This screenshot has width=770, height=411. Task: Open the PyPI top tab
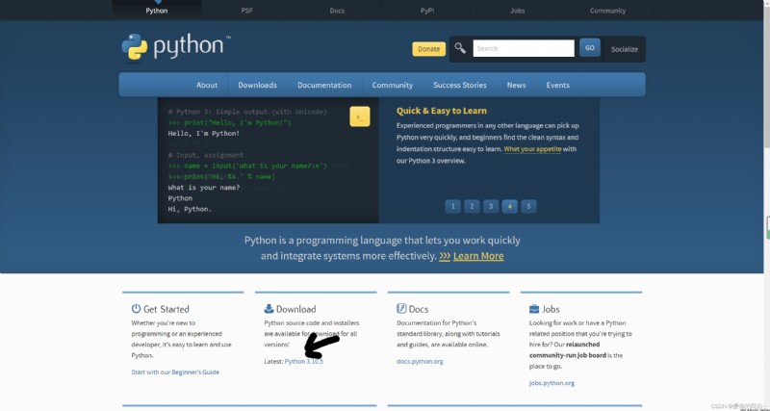(x=427, y=11)
